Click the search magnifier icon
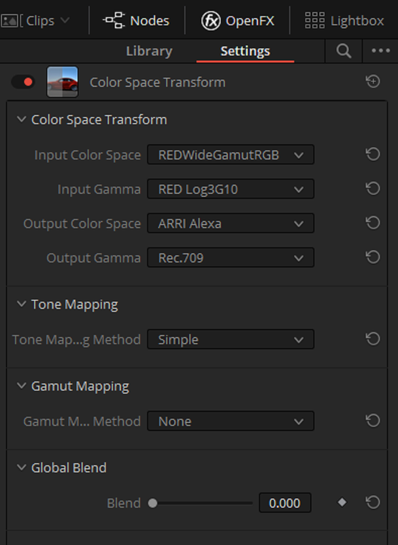This screenshot has width=398, height=545. pos(344,51)
